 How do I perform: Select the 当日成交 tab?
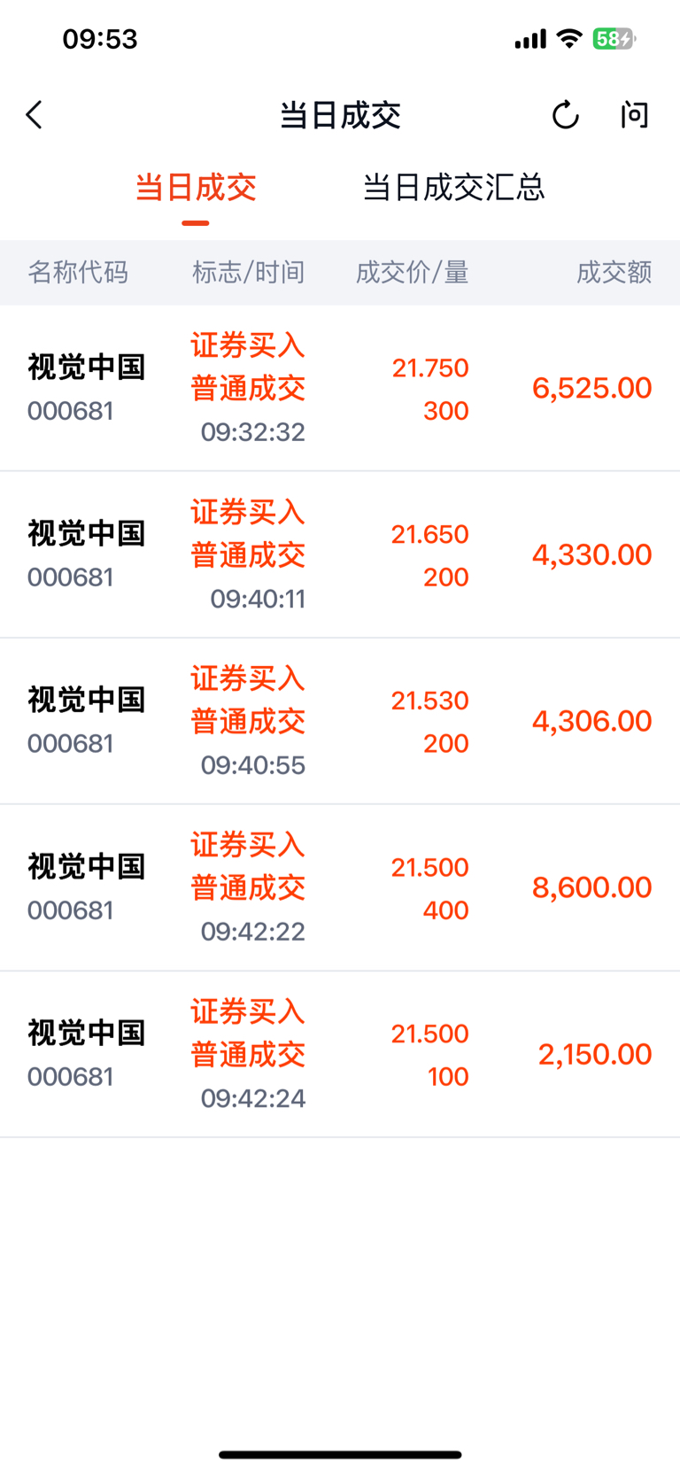tap(196, 188)
